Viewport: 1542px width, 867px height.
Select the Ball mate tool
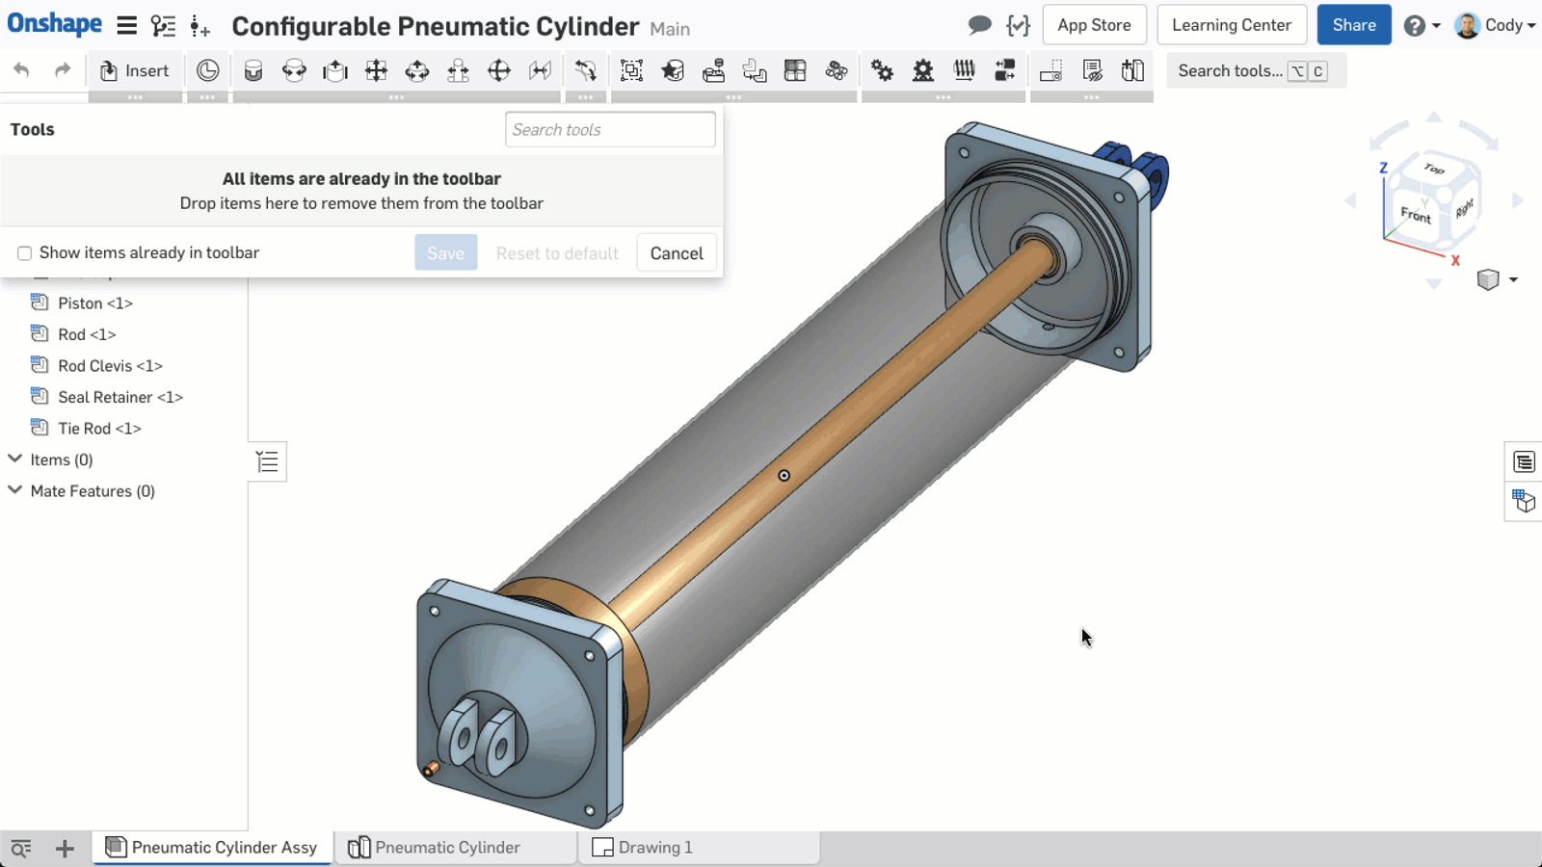[499, 70]
